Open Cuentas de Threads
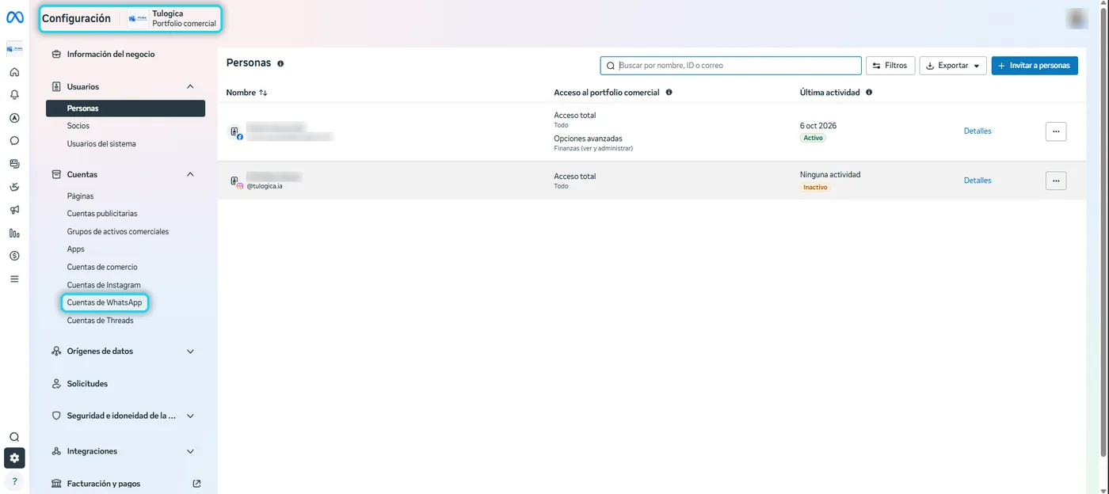This screenshot has width=1109, height=494. tap(101, 321)
